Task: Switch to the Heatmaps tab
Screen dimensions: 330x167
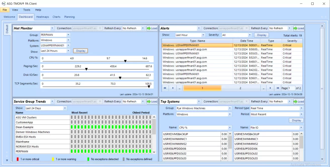Action: [43, 17]
